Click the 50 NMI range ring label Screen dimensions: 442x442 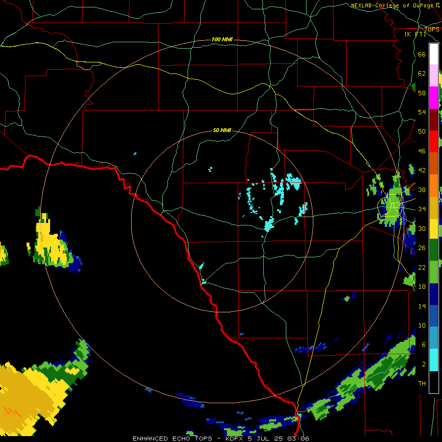(222, 130)
